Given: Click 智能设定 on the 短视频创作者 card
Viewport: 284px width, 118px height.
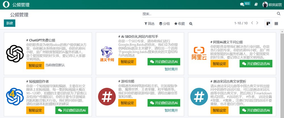Looking at the screenshot, I should (35, 110).
